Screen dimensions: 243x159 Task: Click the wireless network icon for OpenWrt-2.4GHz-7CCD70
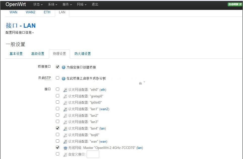click(x=65, y=148)
